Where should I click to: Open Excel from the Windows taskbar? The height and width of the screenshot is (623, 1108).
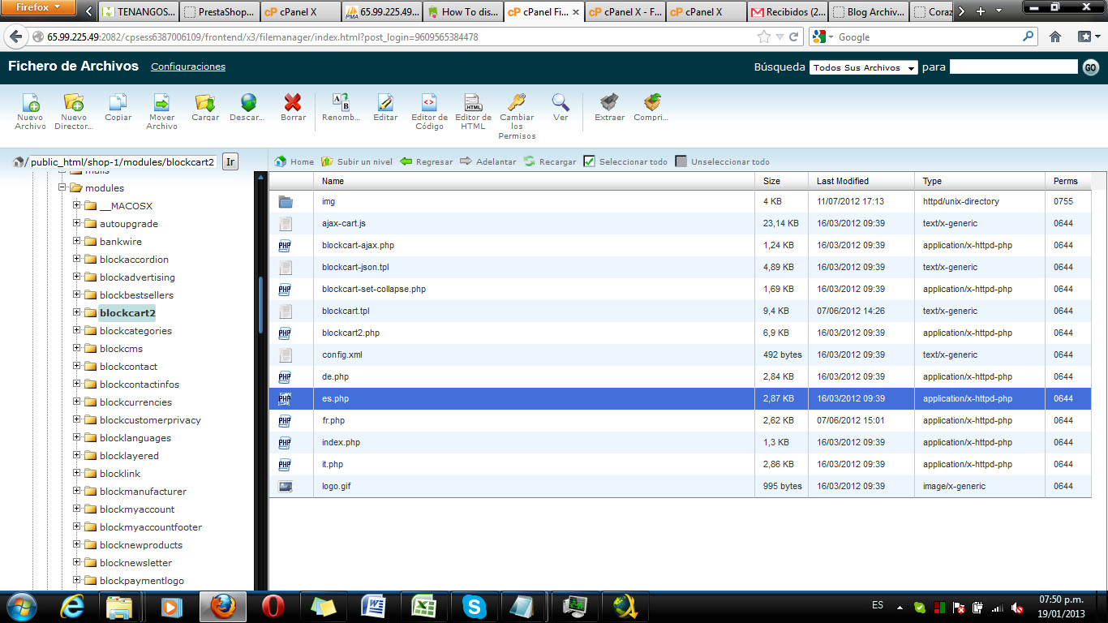click(425, 606)
